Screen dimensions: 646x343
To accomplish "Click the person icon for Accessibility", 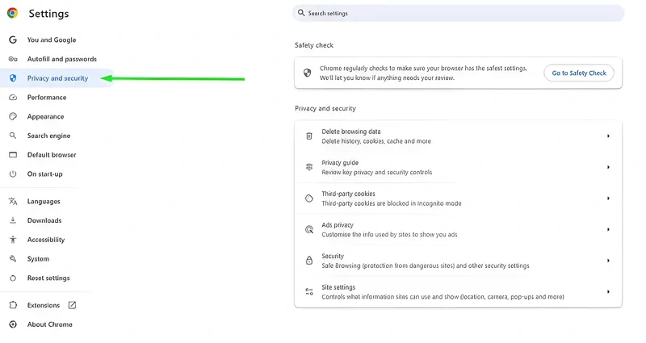I will (13, 240).
